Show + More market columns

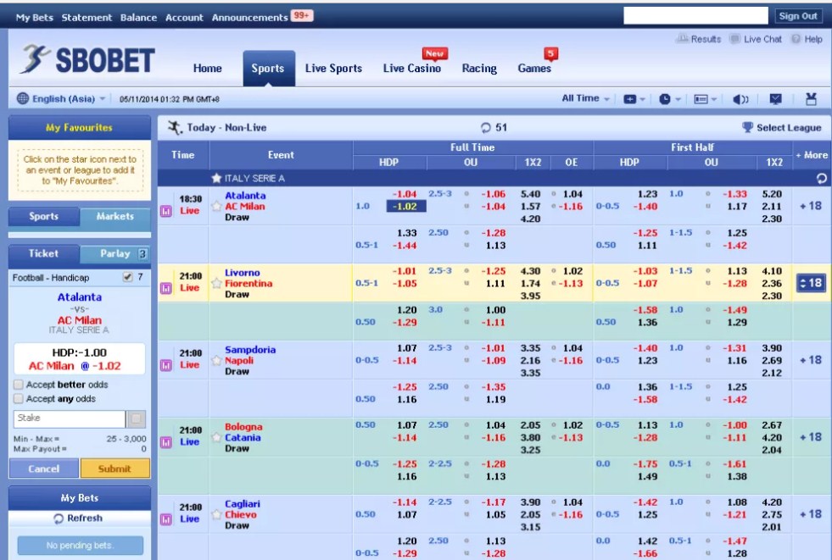812,155
